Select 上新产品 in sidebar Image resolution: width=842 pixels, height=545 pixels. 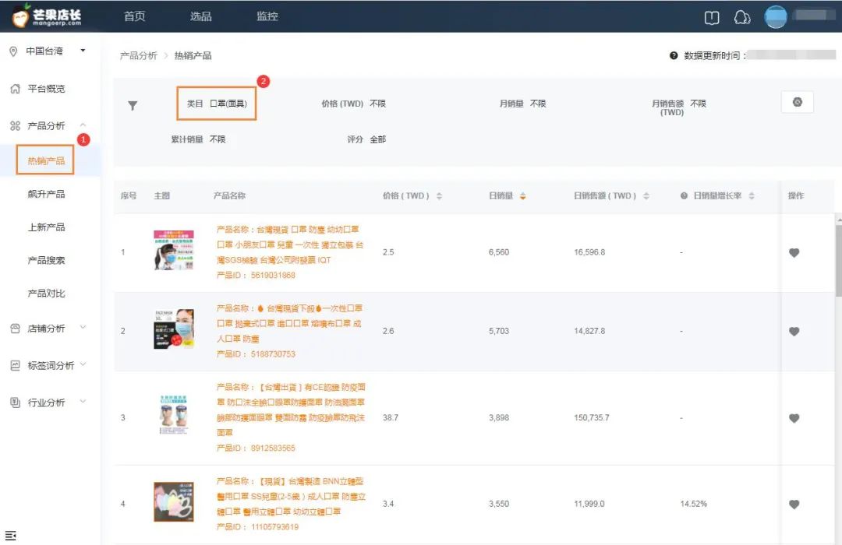point(46,227)
